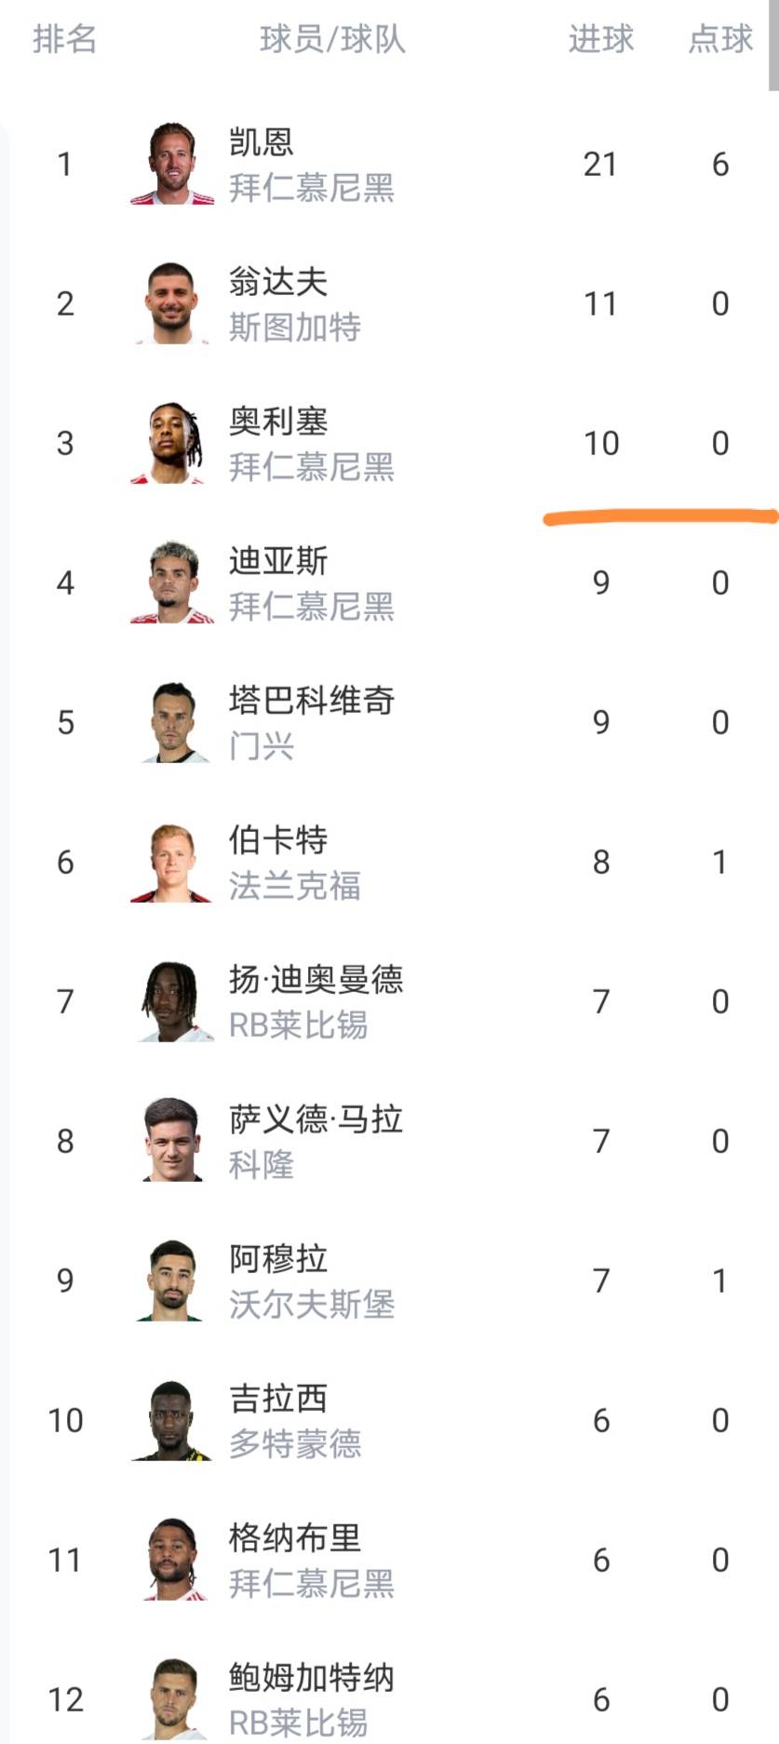Image resolution: width=779 pixels, height=1744 pixels.
Task: Sort by the 进球 goals column header
Action: [x=600, y=39]
